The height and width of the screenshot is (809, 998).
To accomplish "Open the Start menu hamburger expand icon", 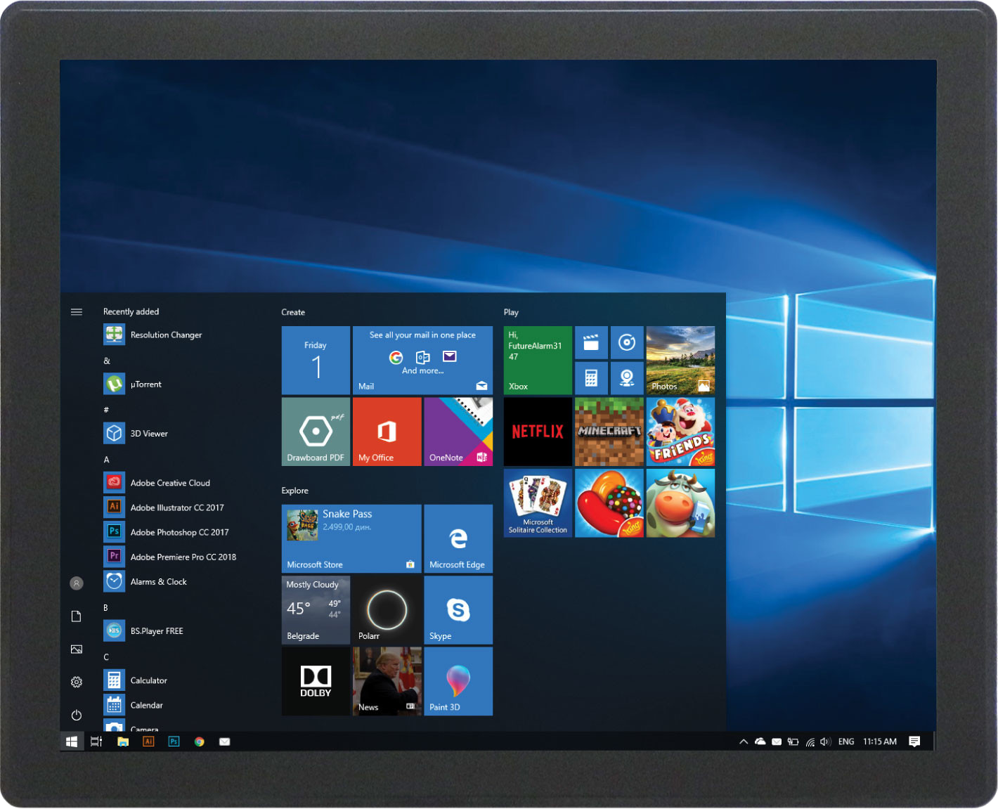I will click(77, 312).
